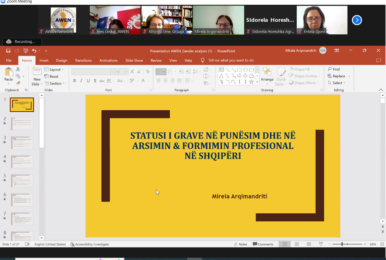The image size is (386, 260).
Task: Click the Find magnifier in the Editing group
Action: pos(334,69)
